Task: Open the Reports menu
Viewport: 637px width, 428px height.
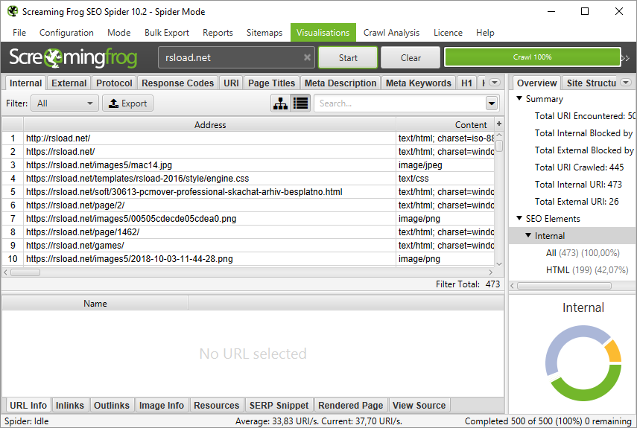Action: pos(218,33)
